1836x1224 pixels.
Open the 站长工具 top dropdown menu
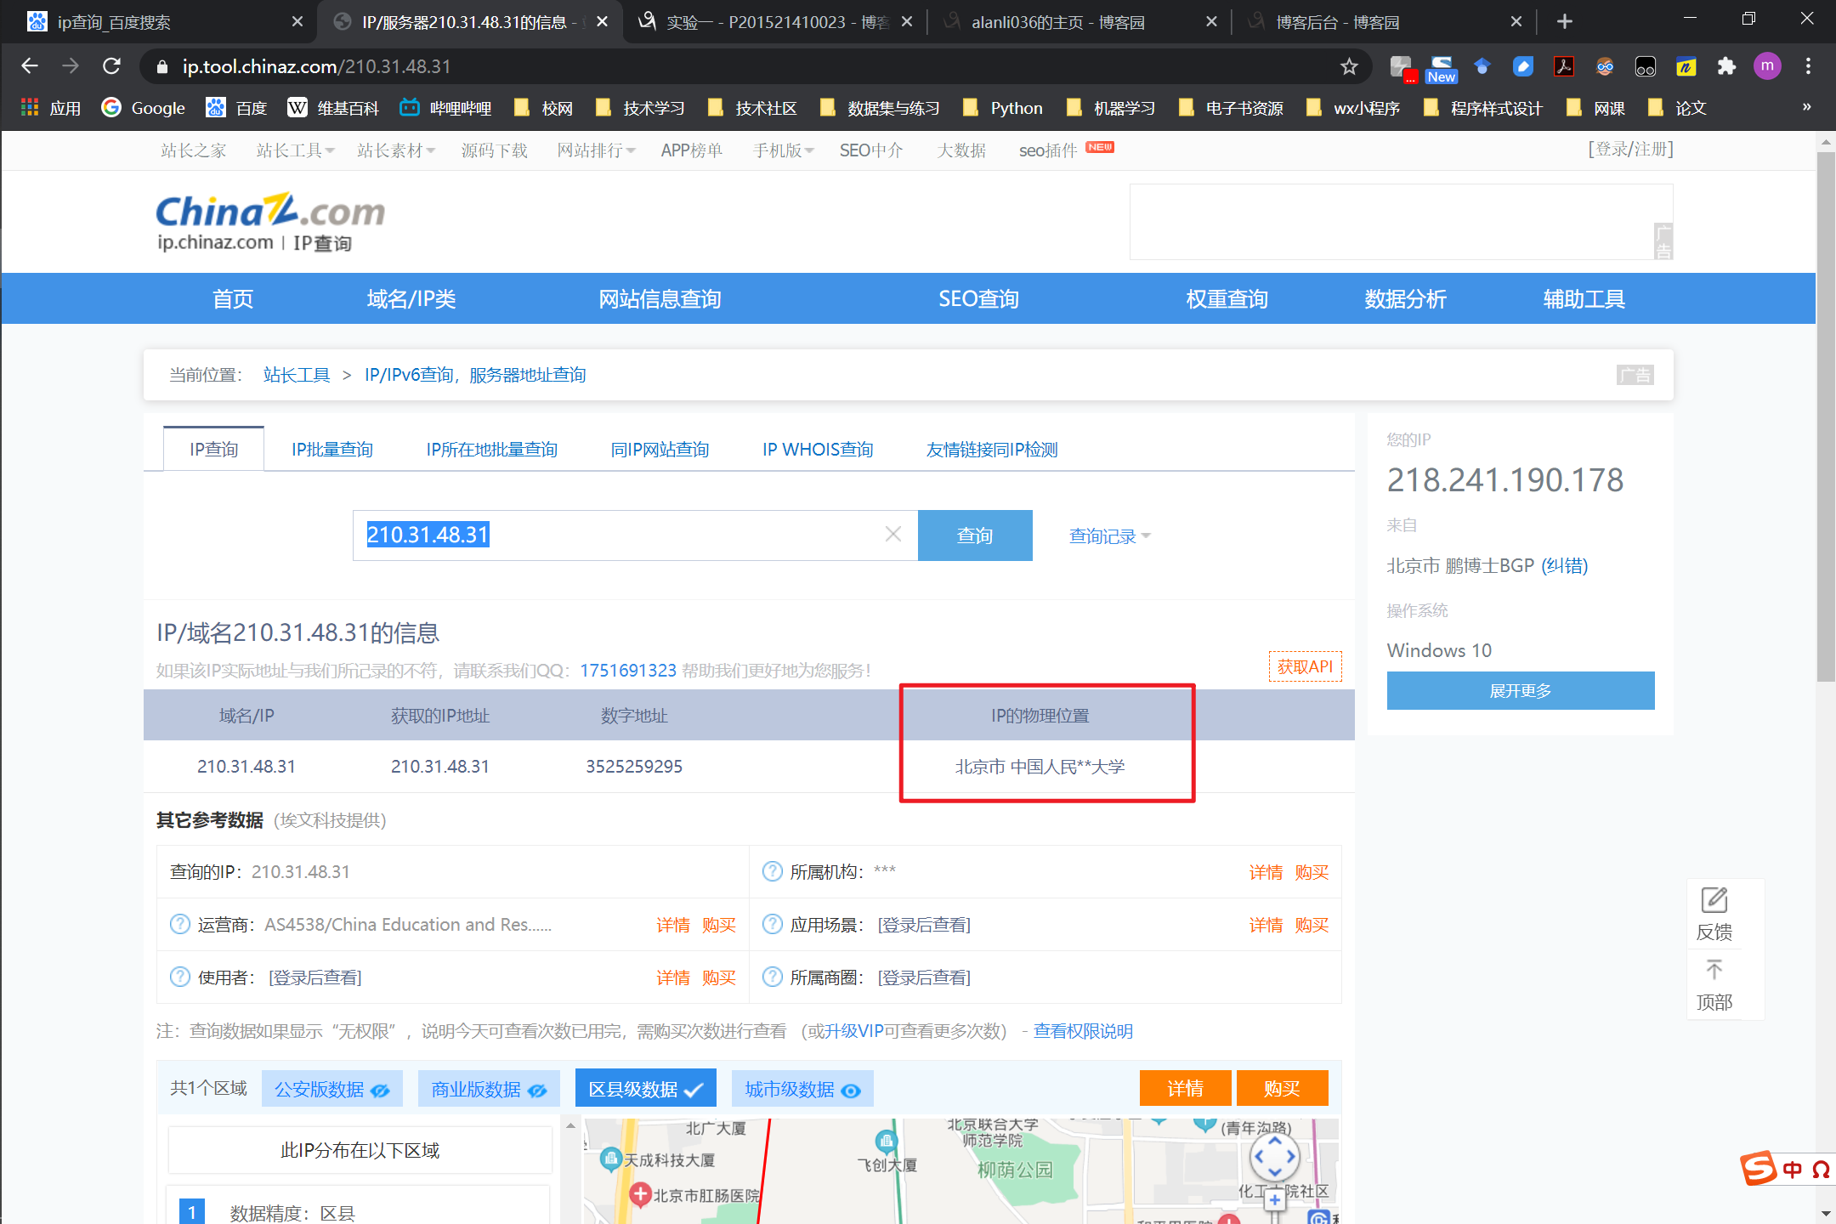[x=295, y=150]
